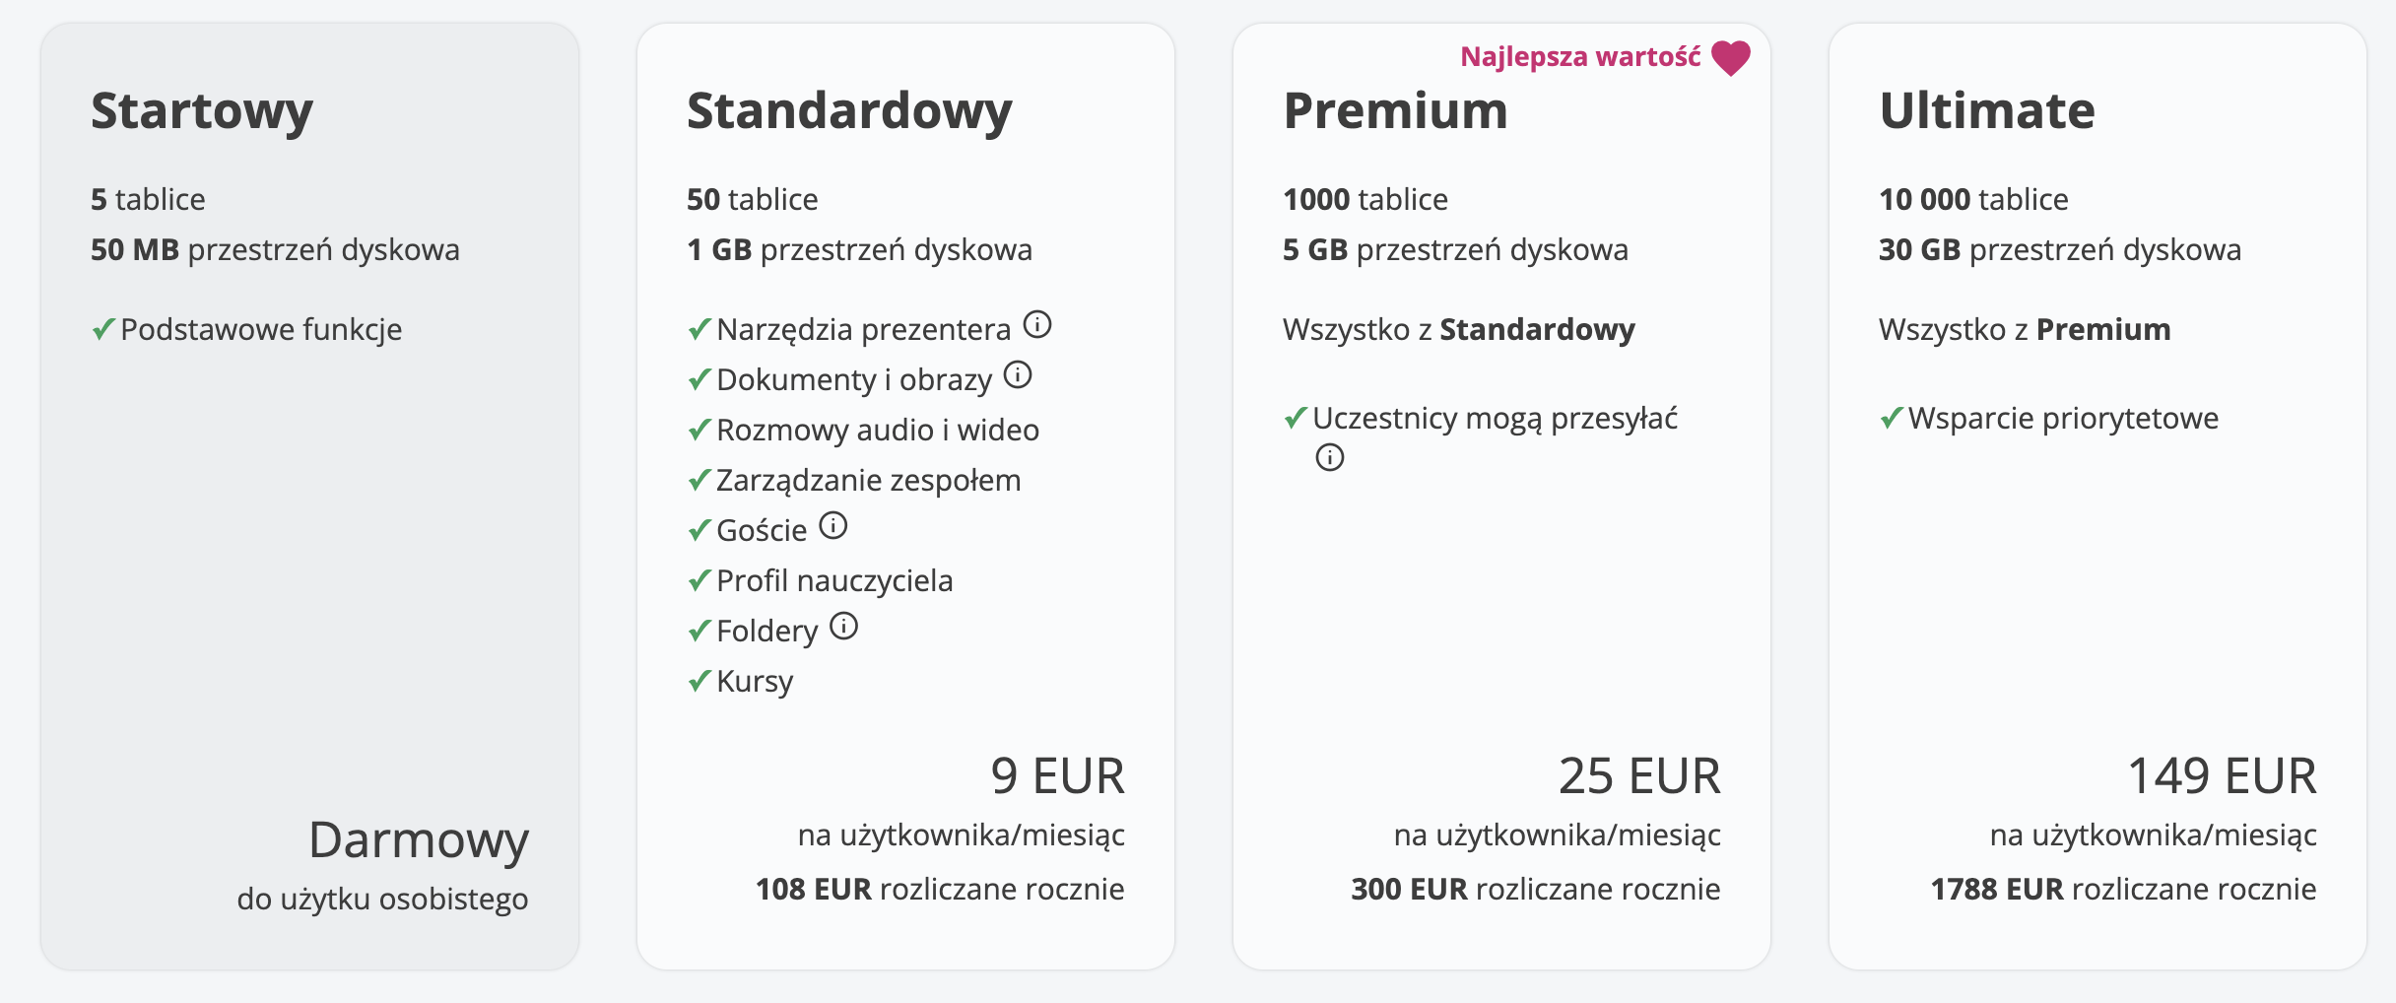Click info icon next to Narzędzia prezentera
The image size is (2396, 1003).
coord(1037,324)
